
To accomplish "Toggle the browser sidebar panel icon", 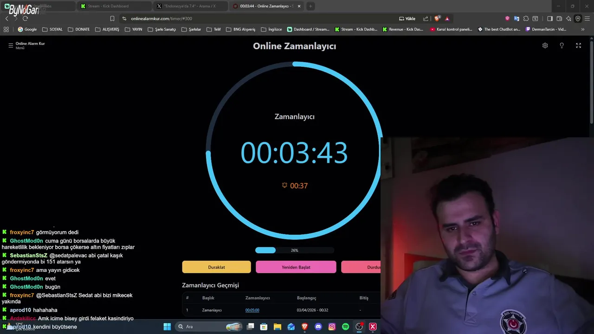I will [550, 19].
